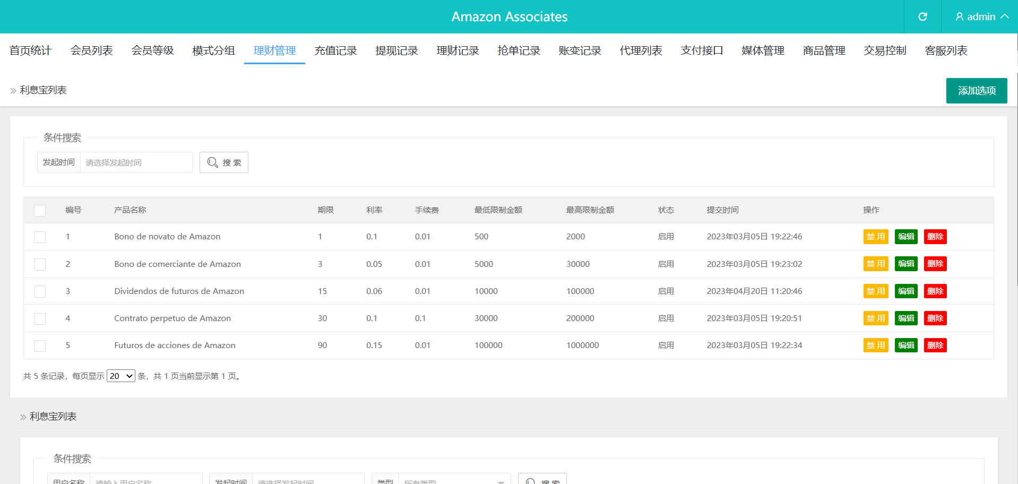
Task: Toggle the select-all checkbox in table header
Action: coord(40,210)
